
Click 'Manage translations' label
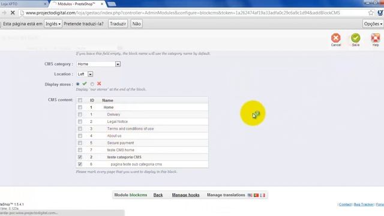pos(226,195)
